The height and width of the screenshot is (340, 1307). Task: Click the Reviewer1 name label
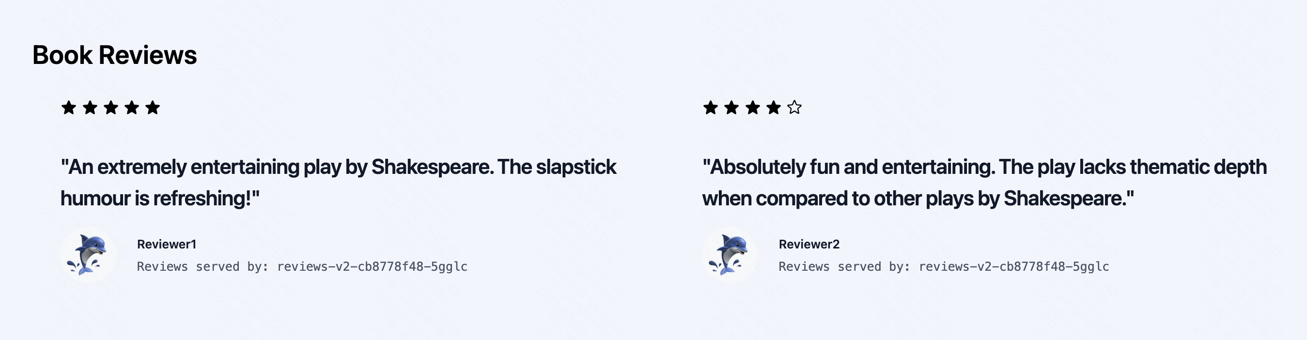[167, 244]
